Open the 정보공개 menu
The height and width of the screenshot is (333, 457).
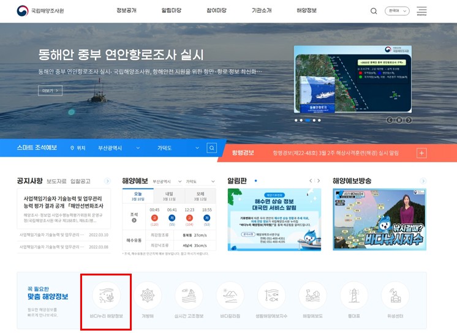click(x=126, y=11)
